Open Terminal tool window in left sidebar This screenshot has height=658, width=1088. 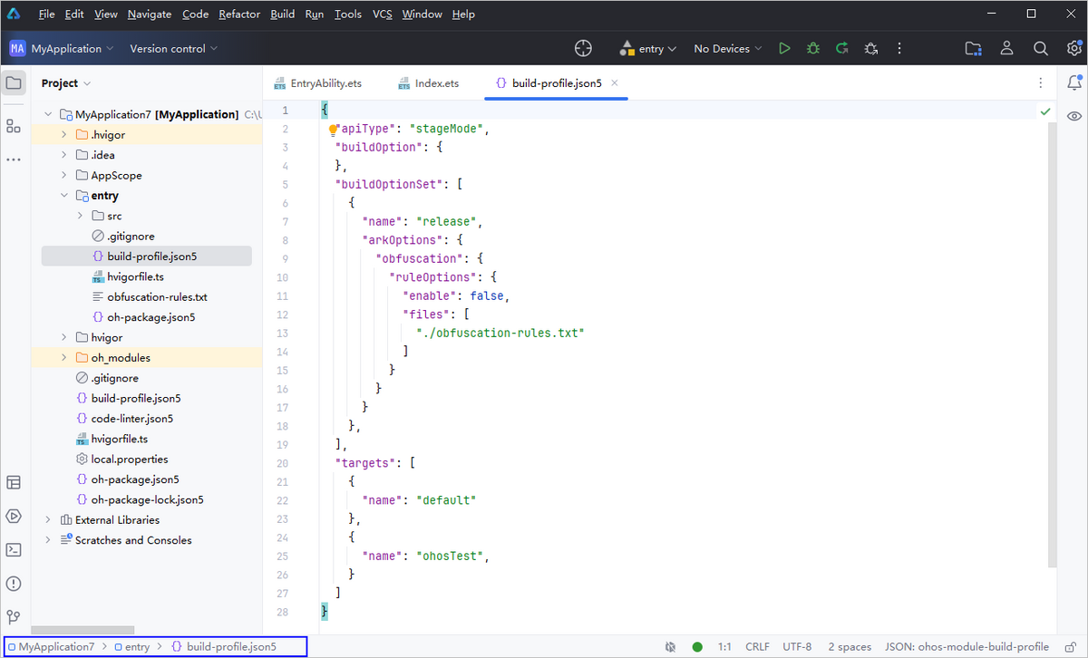(x=14, y=549)
